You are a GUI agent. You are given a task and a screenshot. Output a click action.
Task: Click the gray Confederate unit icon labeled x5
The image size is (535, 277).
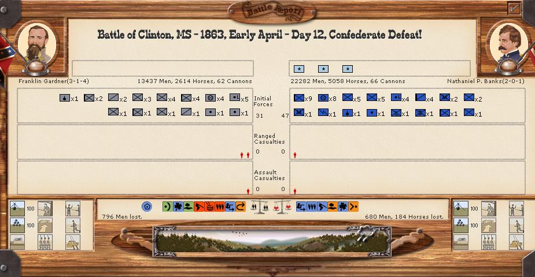pyautogui.click(x=235, y=98)
